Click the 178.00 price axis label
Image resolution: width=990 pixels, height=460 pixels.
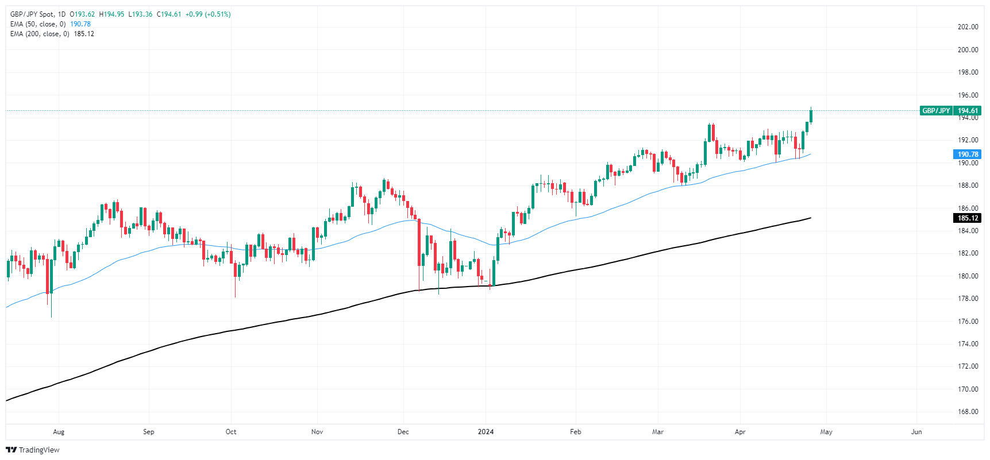point(968,299)
